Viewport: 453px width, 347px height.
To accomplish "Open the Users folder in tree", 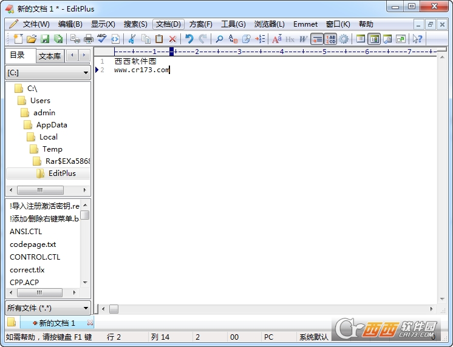I will pos(40,101).
